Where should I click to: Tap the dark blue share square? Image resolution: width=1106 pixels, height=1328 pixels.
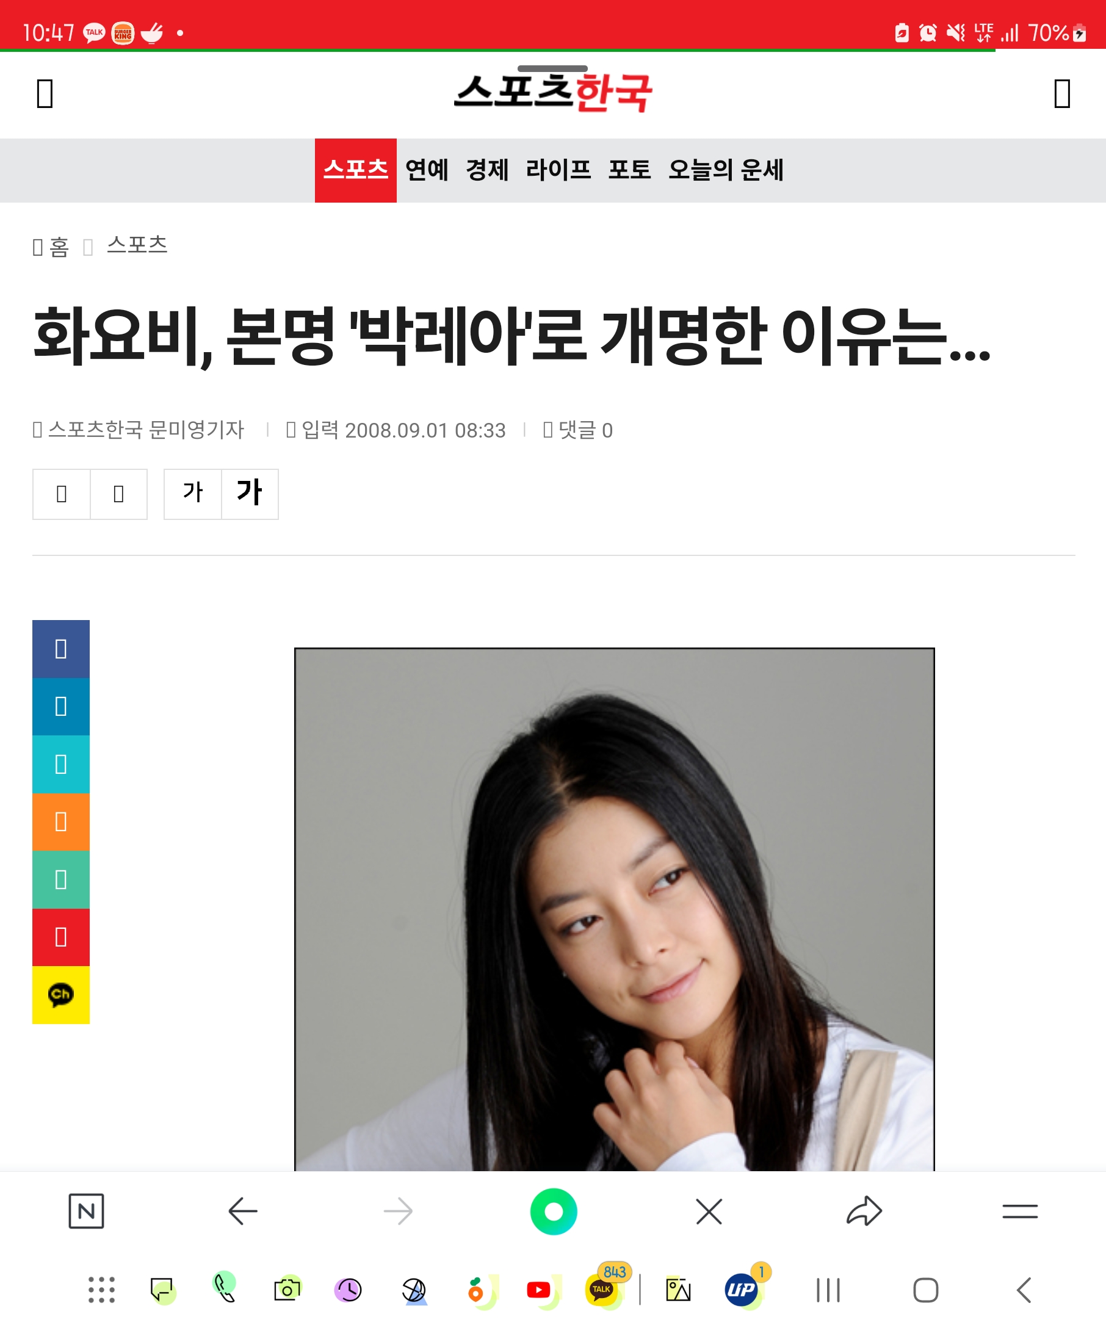pos(60,649)
